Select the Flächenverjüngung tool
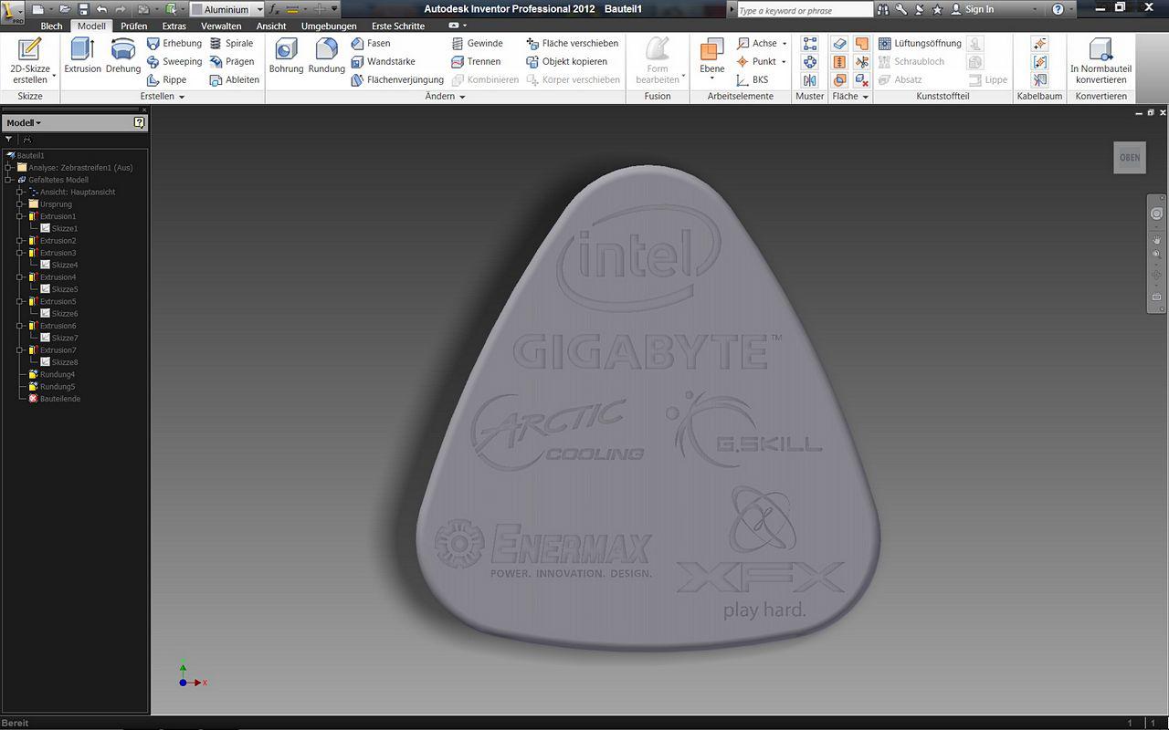Viewport: 1169px width, 730px height. [397, 79]
